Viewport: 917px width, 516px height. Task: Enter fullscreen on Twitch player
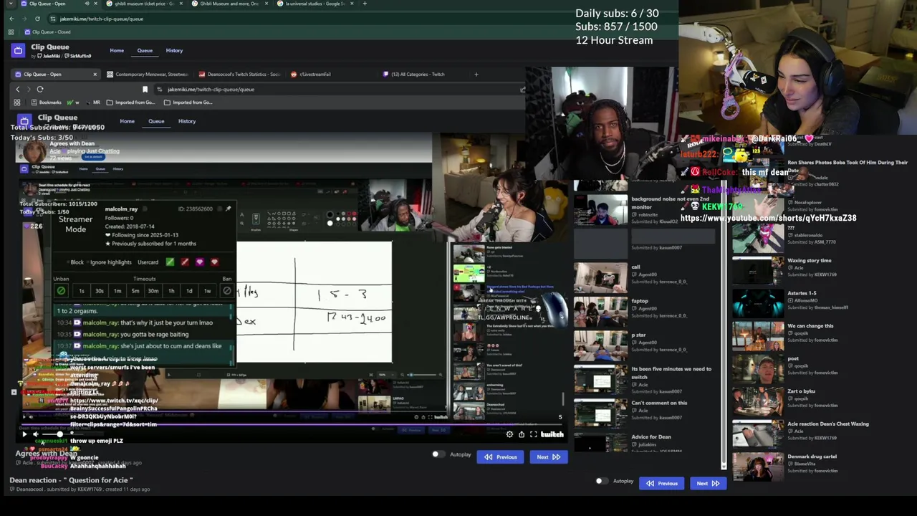(533, 434)
